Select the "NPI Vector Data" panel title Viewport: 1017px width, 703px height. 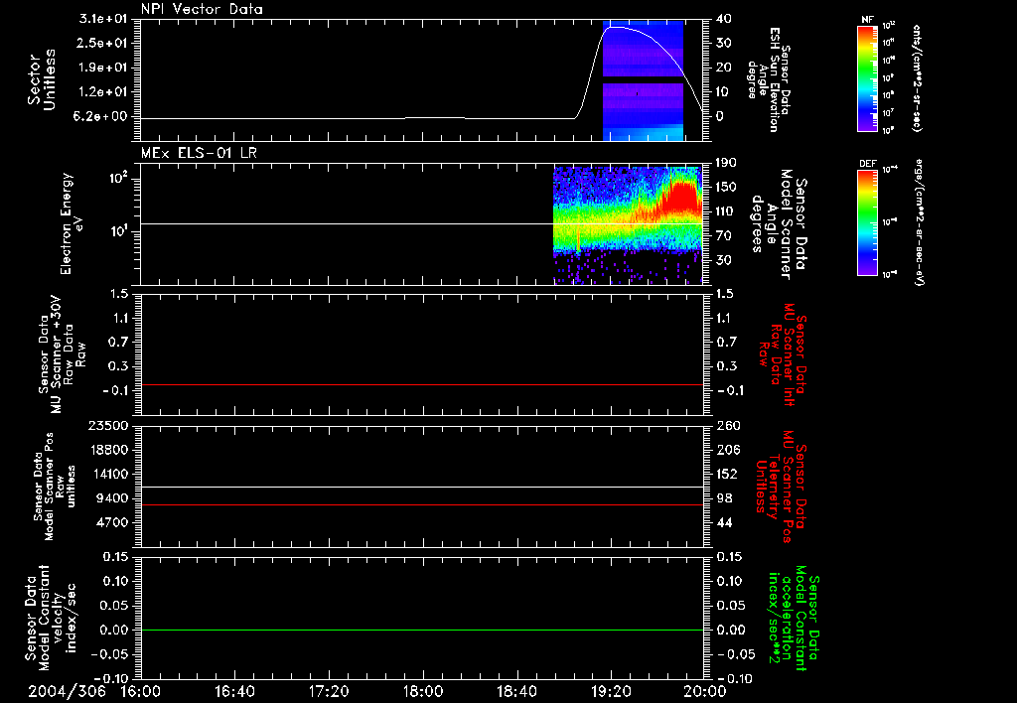(x=202, y=9)
